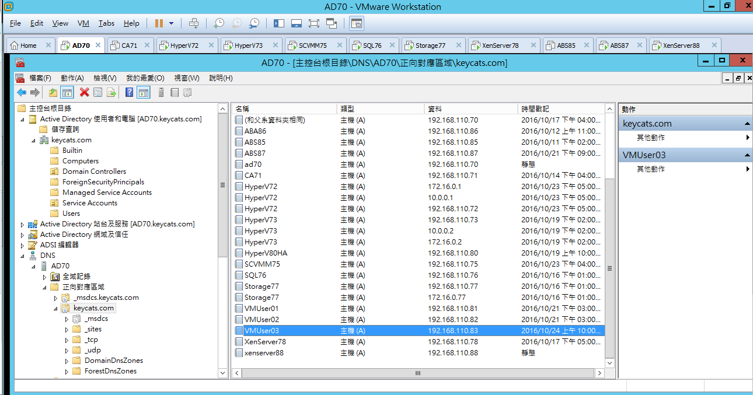Sort by the 類型 column header
753x395 pixels.
pyautogui.click(x=381, y=109)
